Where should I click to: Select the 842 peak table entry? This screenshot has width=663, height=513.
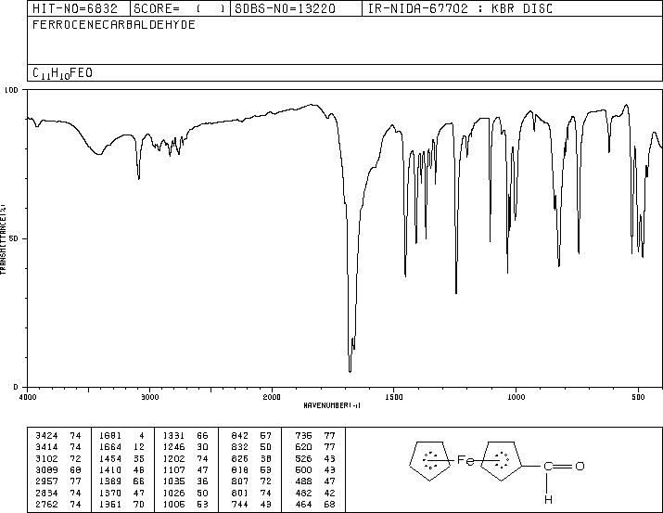251,436
